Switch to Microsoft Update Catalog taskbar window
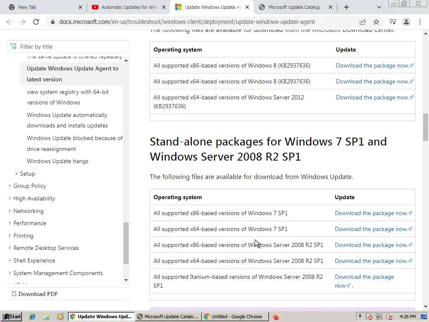The height and width of the screenshot is (322, 429). [x=168, y=317]
